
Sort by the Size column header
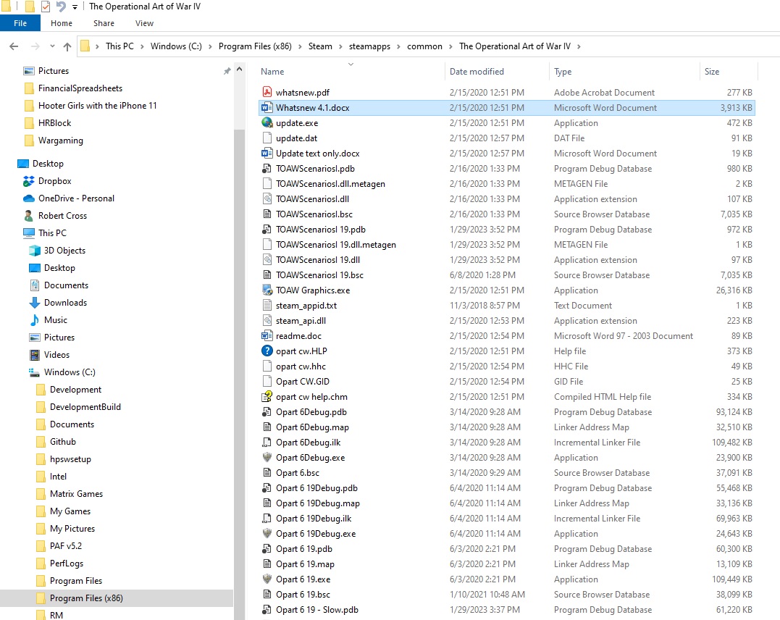729,71
